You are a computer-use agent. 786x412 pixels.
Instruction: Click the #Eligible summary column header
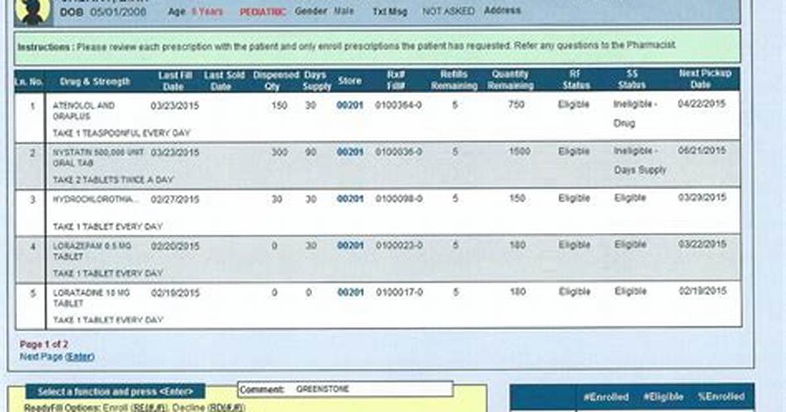(663, 397)
